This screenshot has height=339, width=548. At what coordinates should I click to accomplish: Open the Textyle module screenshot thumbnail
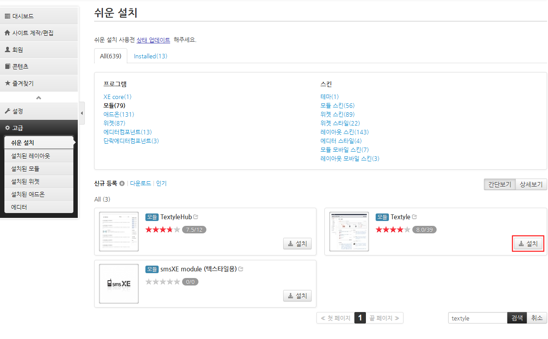pyautogui.click(x=349, y=232)
